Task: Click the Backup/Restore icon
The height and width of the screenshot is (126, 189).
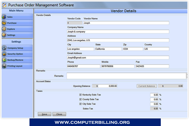Action: click(4, 60)
